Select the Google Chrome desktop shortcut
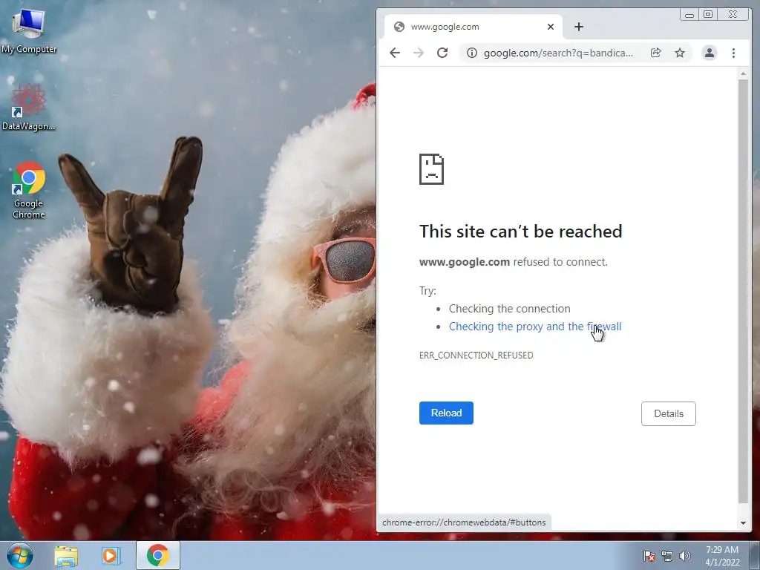 (29, 190)
